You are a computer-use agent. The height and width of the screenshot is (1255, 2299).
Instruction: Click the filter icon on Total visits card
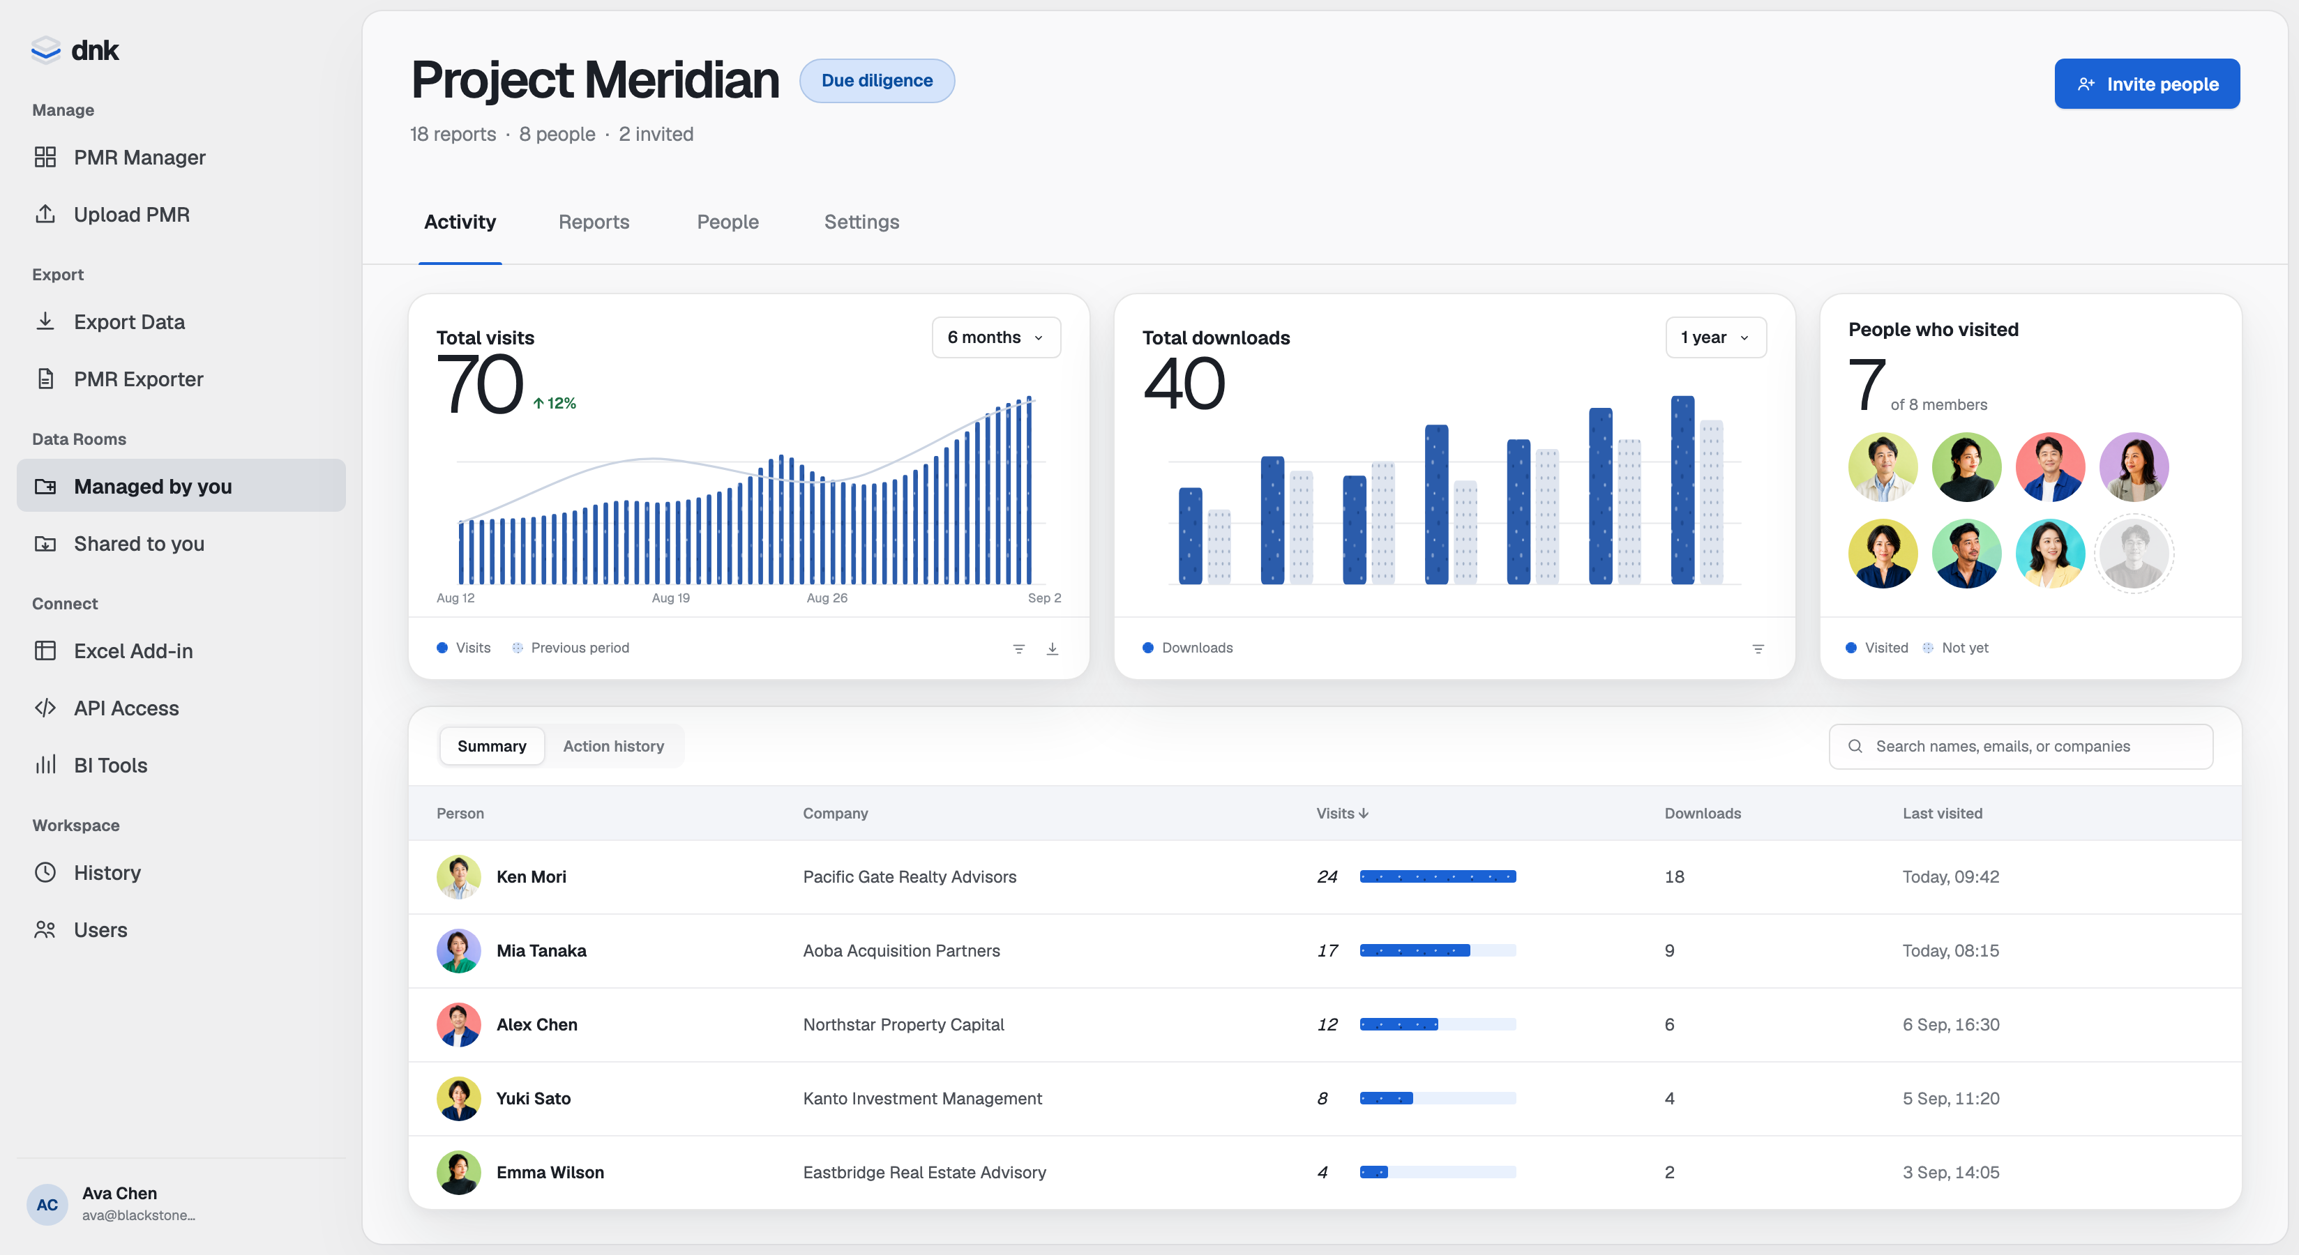tap(1018, 648)
